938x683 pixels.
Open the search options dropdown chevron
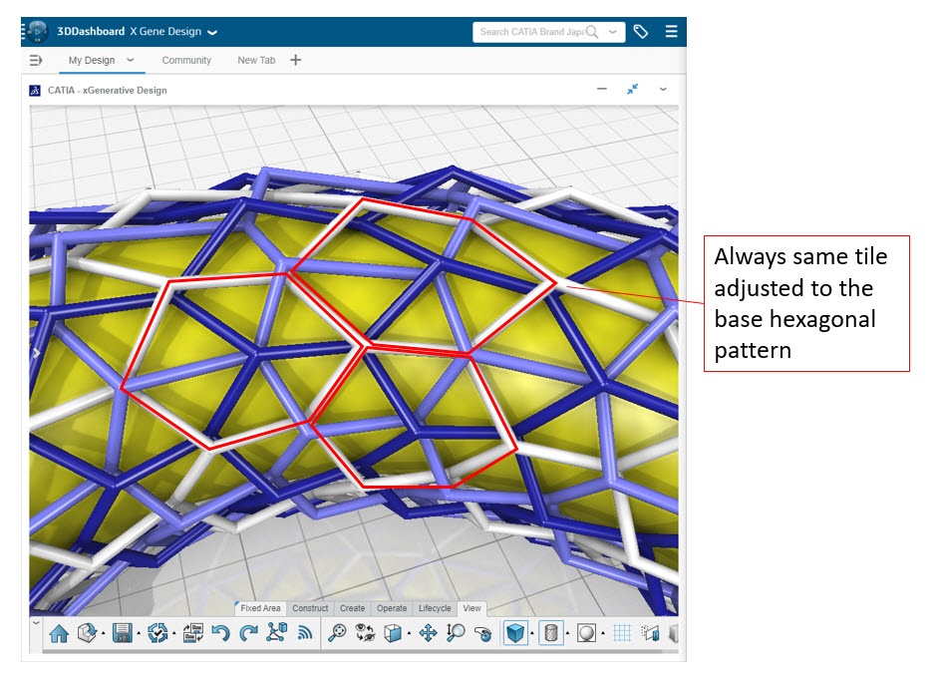point(613,32)
